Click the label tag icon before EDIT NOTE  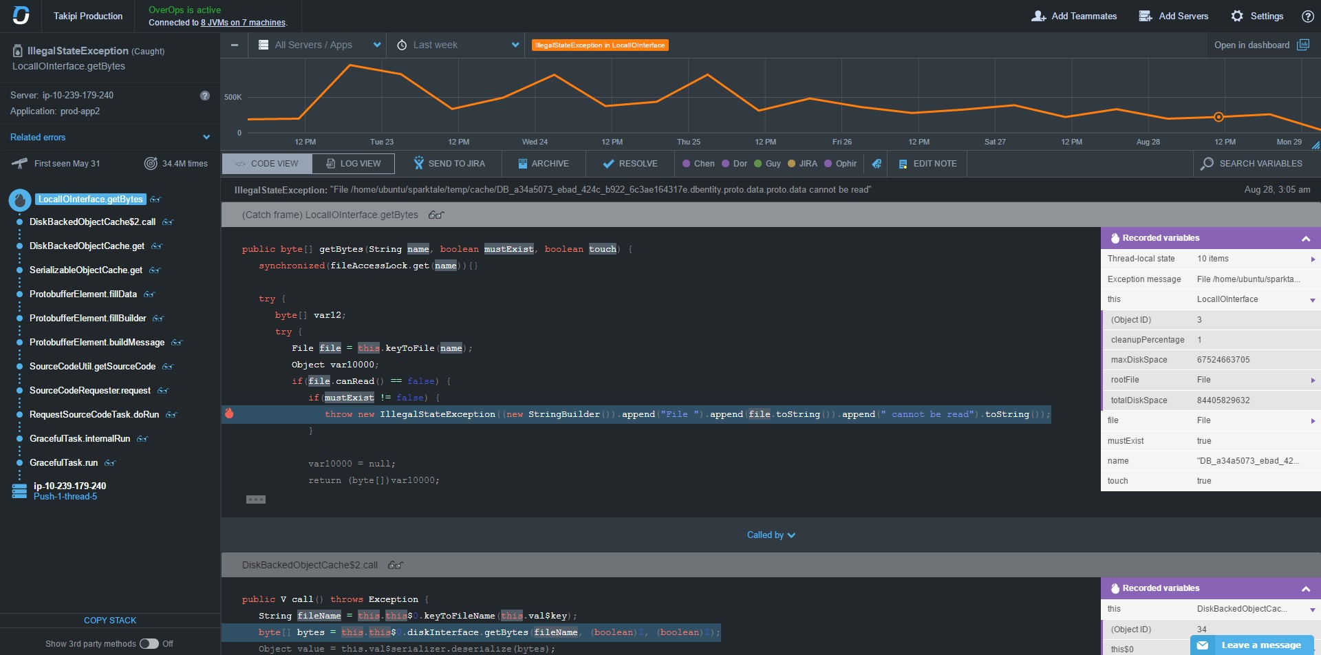[877, 164]
